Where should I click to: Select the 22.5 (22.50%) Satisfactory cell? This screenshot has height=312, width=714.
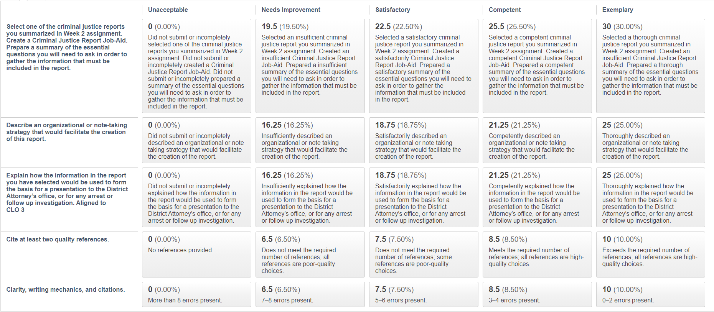pyautogui.click(x=424, y=66)
